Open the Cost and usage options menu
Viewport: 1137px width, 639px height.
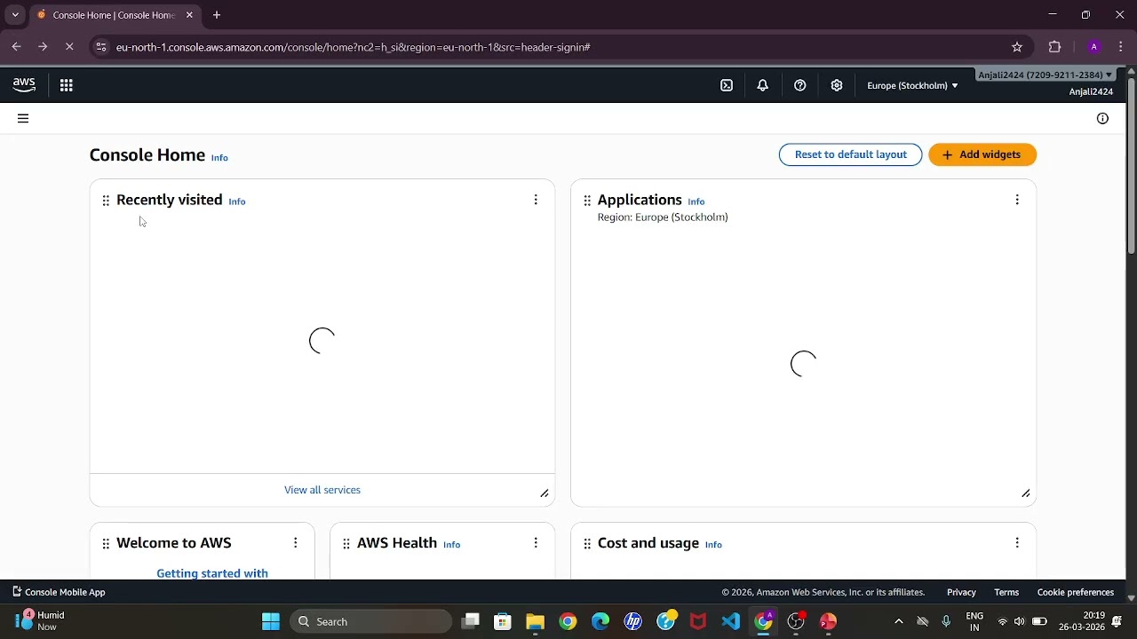(1017, 542)
